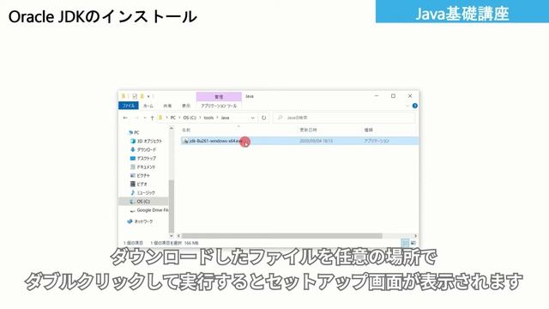The width and height of the screenshot is (549, 309).
Task: Click OS (C:) in the address breadcrumb
Action: pyautogui.click(x=190, y=118)
